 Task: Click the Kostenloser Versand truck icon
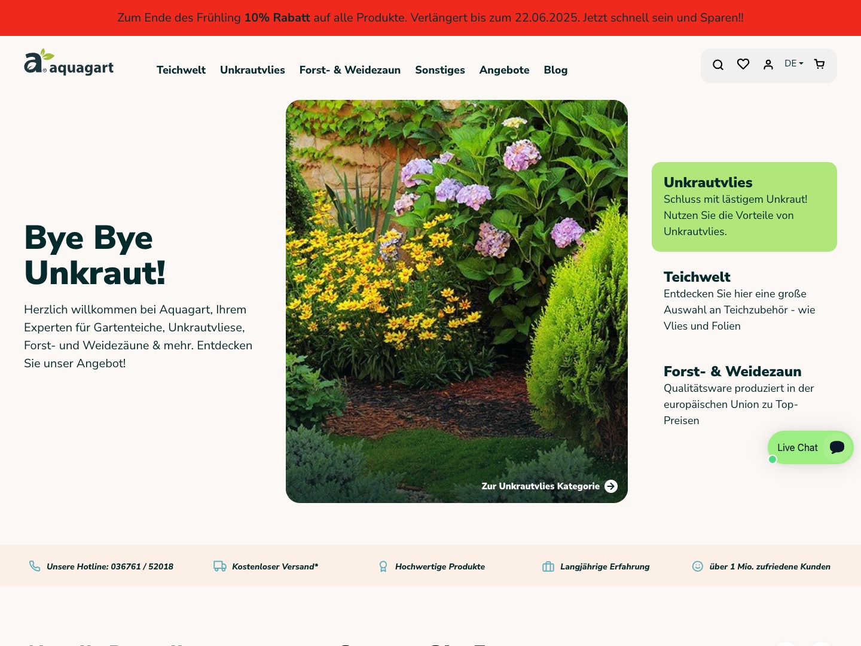(219, 566)
